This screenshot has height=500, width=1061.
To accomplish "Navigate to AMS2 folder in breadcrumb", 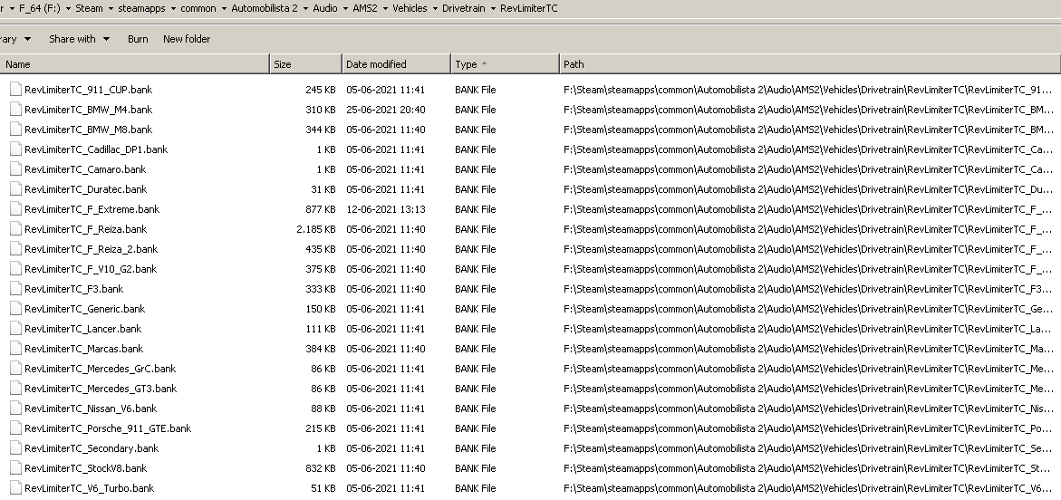I will tap(365, 9).
